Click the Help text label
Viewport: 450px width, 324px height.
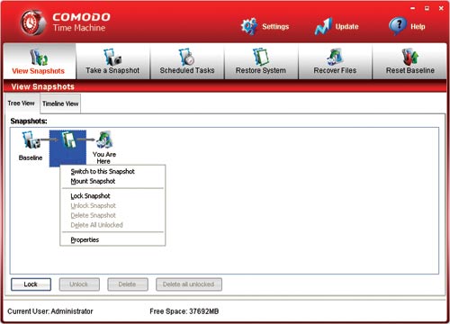click(x=418, y=27)
